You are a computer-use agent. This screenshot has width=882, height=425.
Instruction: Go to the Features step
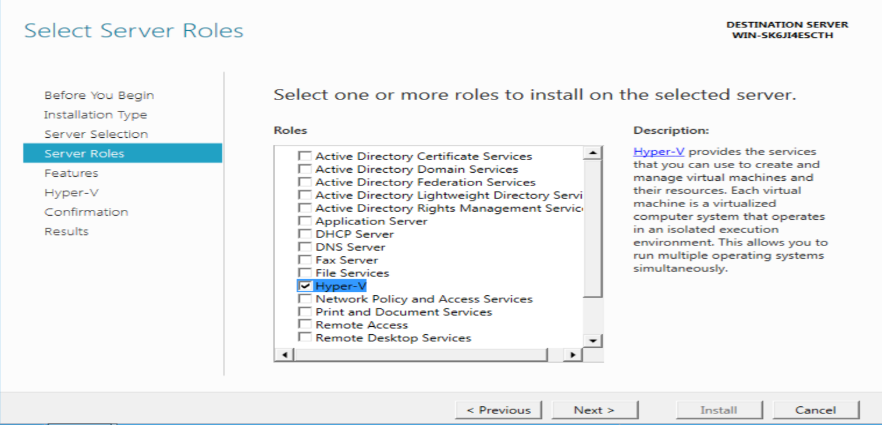(72, 173)
